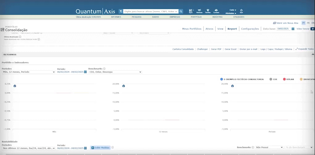
Task: Click the filter funnel icon beside search
Action: point(121,11)
